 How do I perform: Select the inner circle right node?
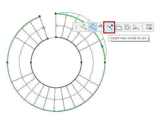point(81,62)
